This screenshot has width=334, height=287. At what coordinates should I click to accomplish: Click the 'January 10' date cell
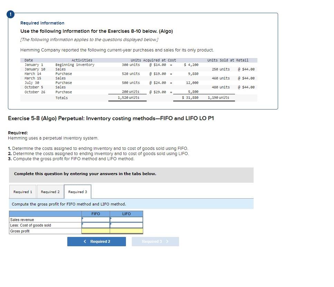[x=35, y=69]
